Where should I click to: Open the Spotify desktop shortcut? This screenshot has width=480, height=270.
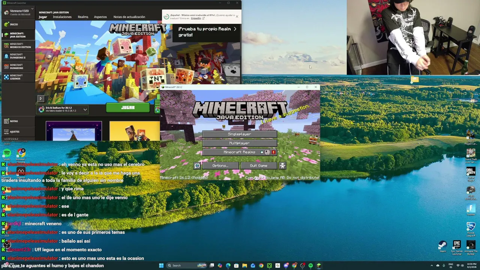pyautogui.click(x=7, y=154)
